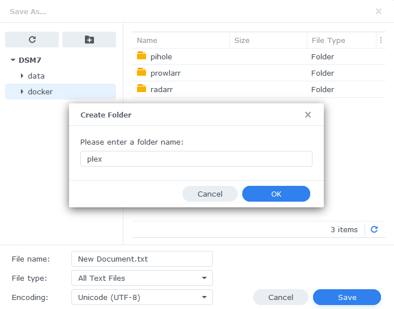
Task: Expand the docker folder tree arrow
Action: [x=22, y=92]
